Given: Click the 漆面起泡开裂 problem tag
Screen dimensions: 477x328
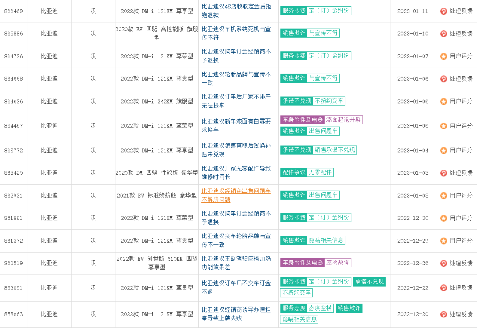Looking at the screenshot, I should tap(344, 120).
